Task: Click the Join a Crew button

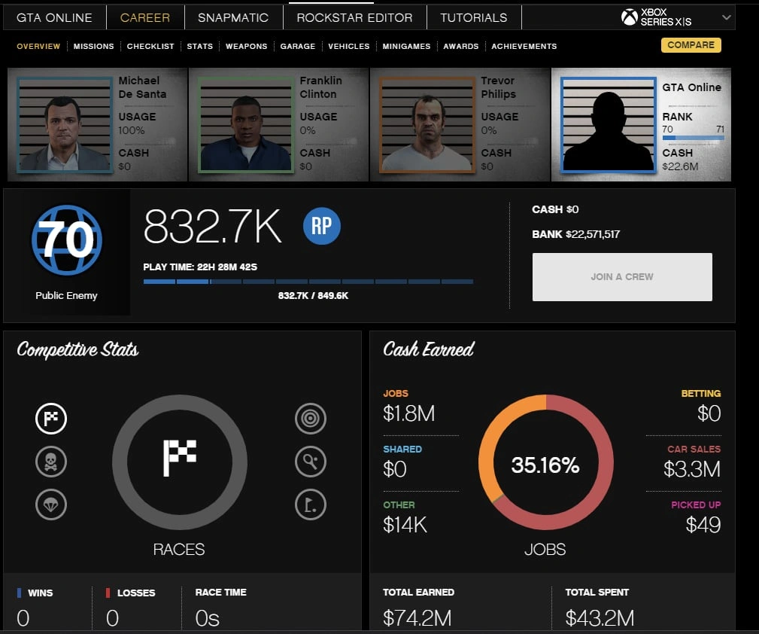Action: [622, 277]
